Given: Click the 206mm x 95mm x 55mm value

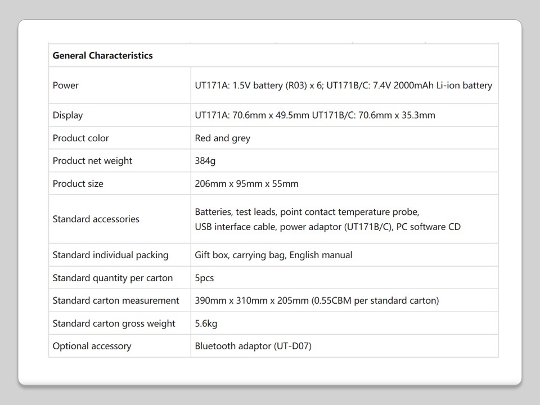Looking at the screenshot, I should click(246, 184).
